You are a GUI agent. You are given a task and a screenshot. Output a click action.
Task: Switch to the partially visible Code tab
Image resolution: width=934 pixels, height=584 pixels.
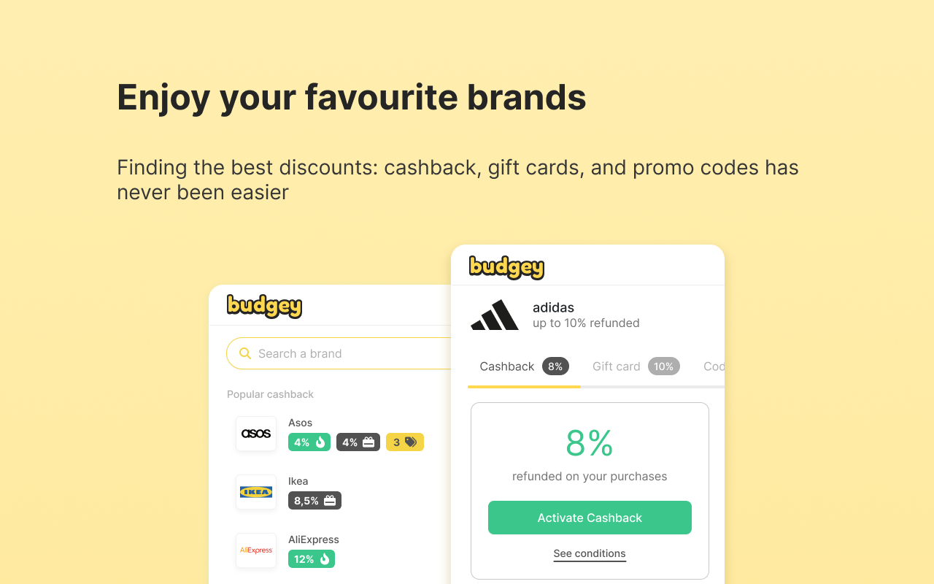(714, 366)
